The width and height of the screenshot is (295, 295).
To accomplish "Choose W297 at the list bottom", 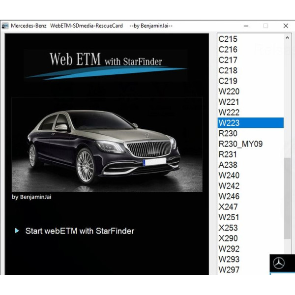I will 229,269.
